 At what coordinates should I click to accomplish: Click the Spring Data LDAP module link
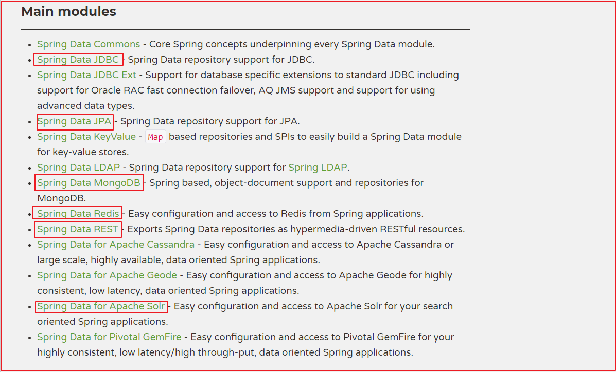tap(78, 168)
